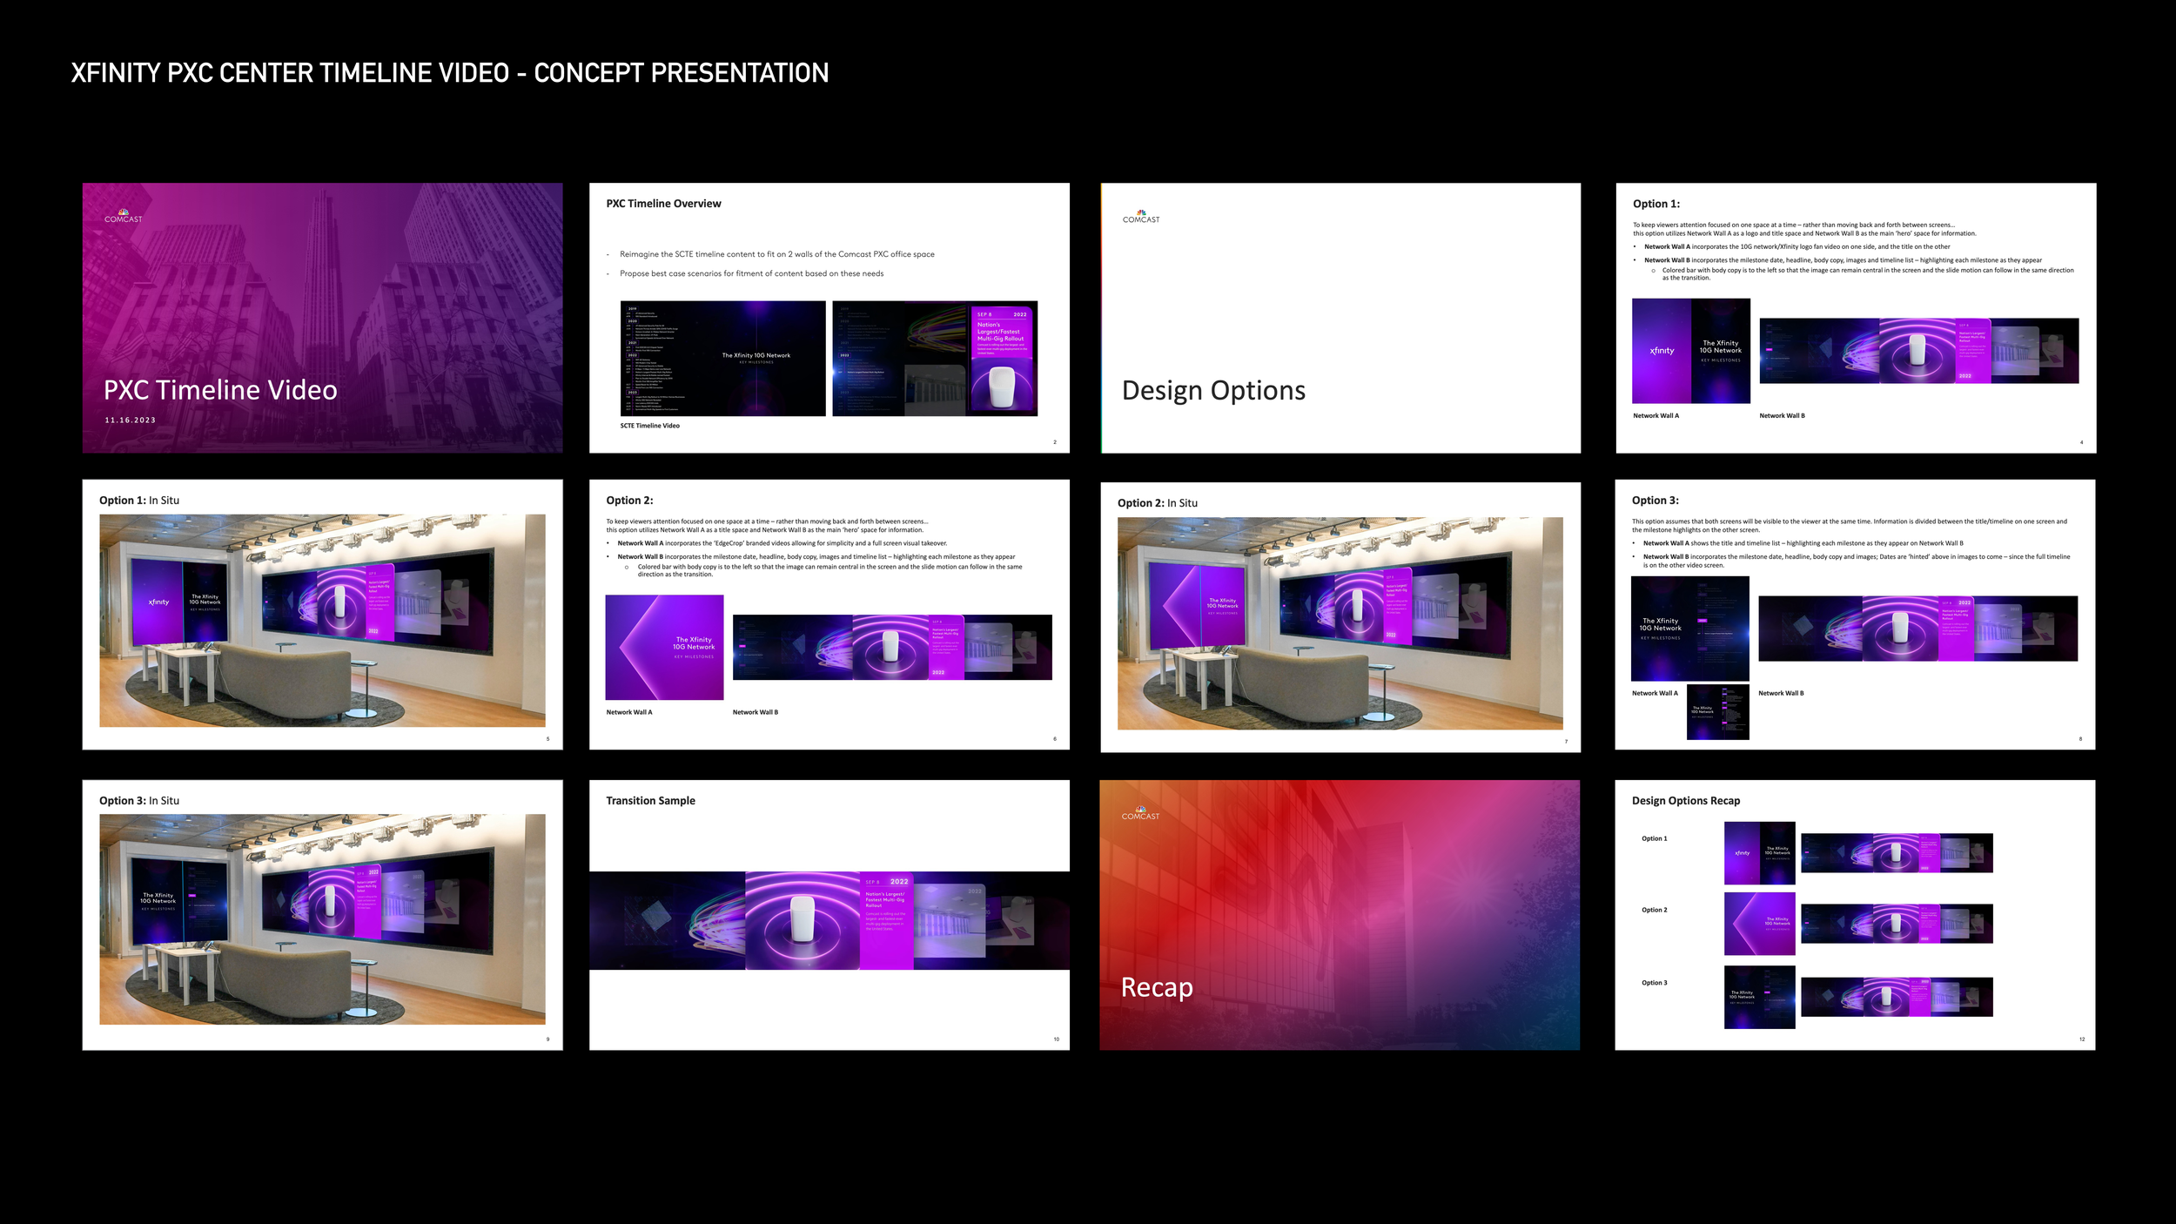Click the 'Option 1: In Situ' heading
The width and height of the screenshot is (2176, 1224).
point(139,501)
